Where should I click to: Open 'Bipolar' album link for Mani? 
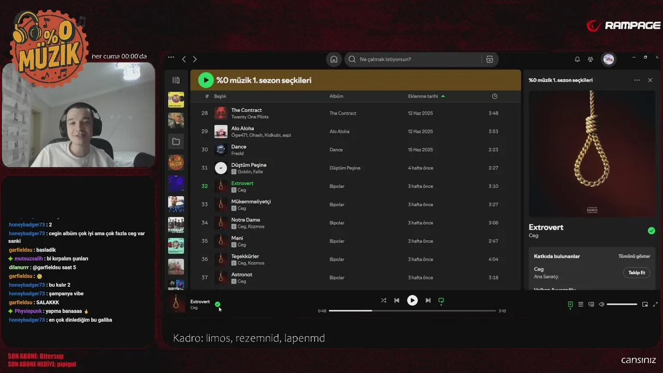click(x=337, y=241)
